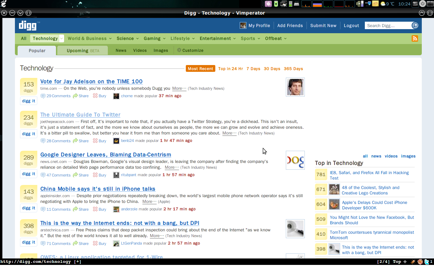Switch to the Upcoming BETA tab
This screenshot has height=271, width=434.
pos(83,50)
